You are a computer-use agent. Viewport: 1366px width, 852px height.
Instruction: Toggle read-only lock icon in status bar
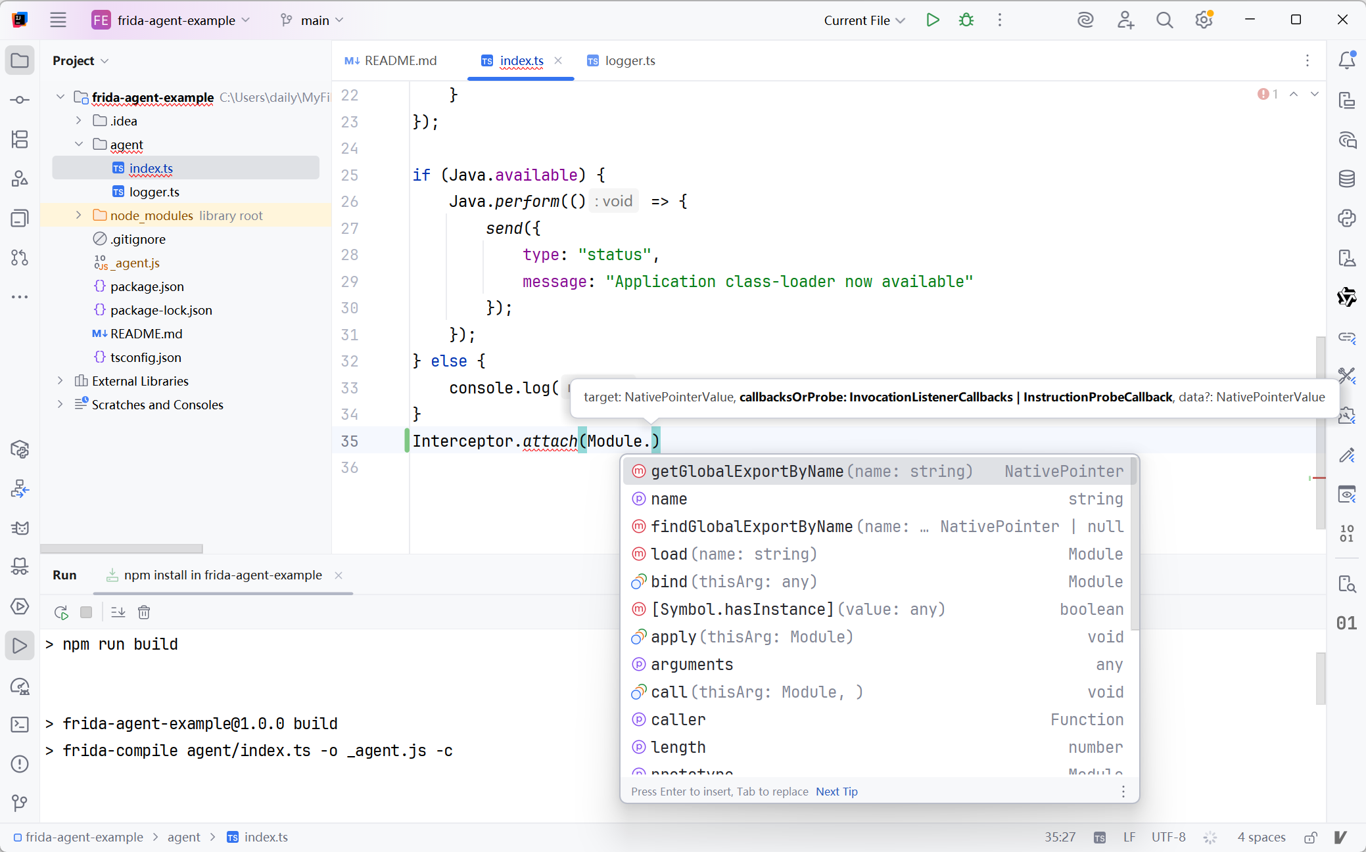click(x=1310, y=837)
